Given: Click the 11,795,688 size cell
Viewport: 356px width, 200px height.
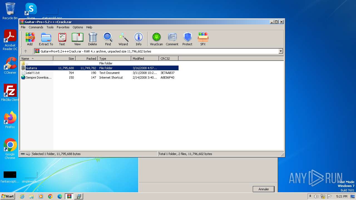Looking at the screenshot, I should click(x=66, y=68).
